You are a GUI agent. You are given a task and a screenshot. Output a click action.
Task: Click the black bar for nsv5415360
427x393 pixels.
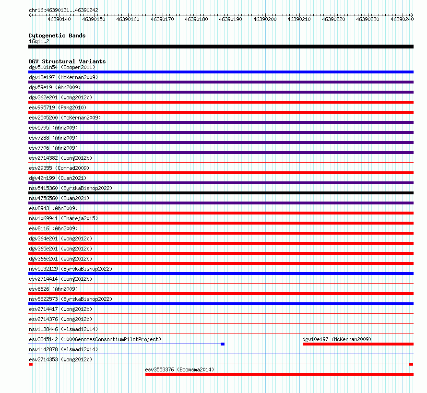pos(221,193)
